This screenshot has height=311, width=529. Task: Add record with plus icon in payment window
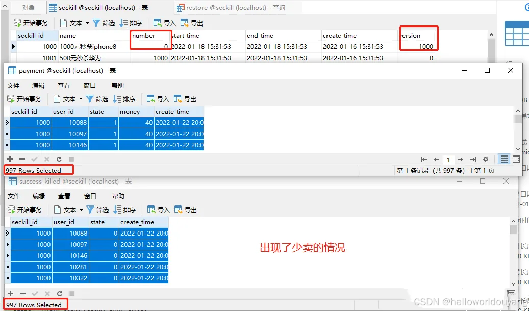pyautogui.click(x=10, y=159)
